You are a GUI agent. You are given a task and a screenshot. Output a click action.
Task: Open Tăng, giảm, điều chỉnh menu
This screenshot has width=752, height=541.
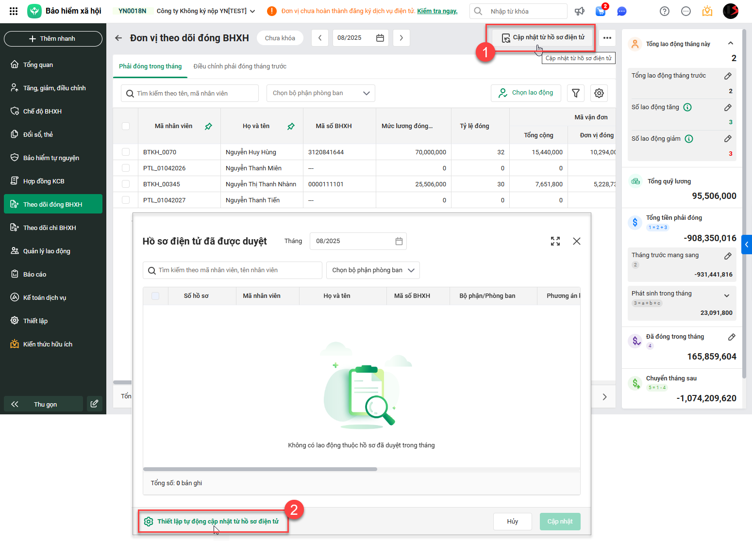[53, 88]
